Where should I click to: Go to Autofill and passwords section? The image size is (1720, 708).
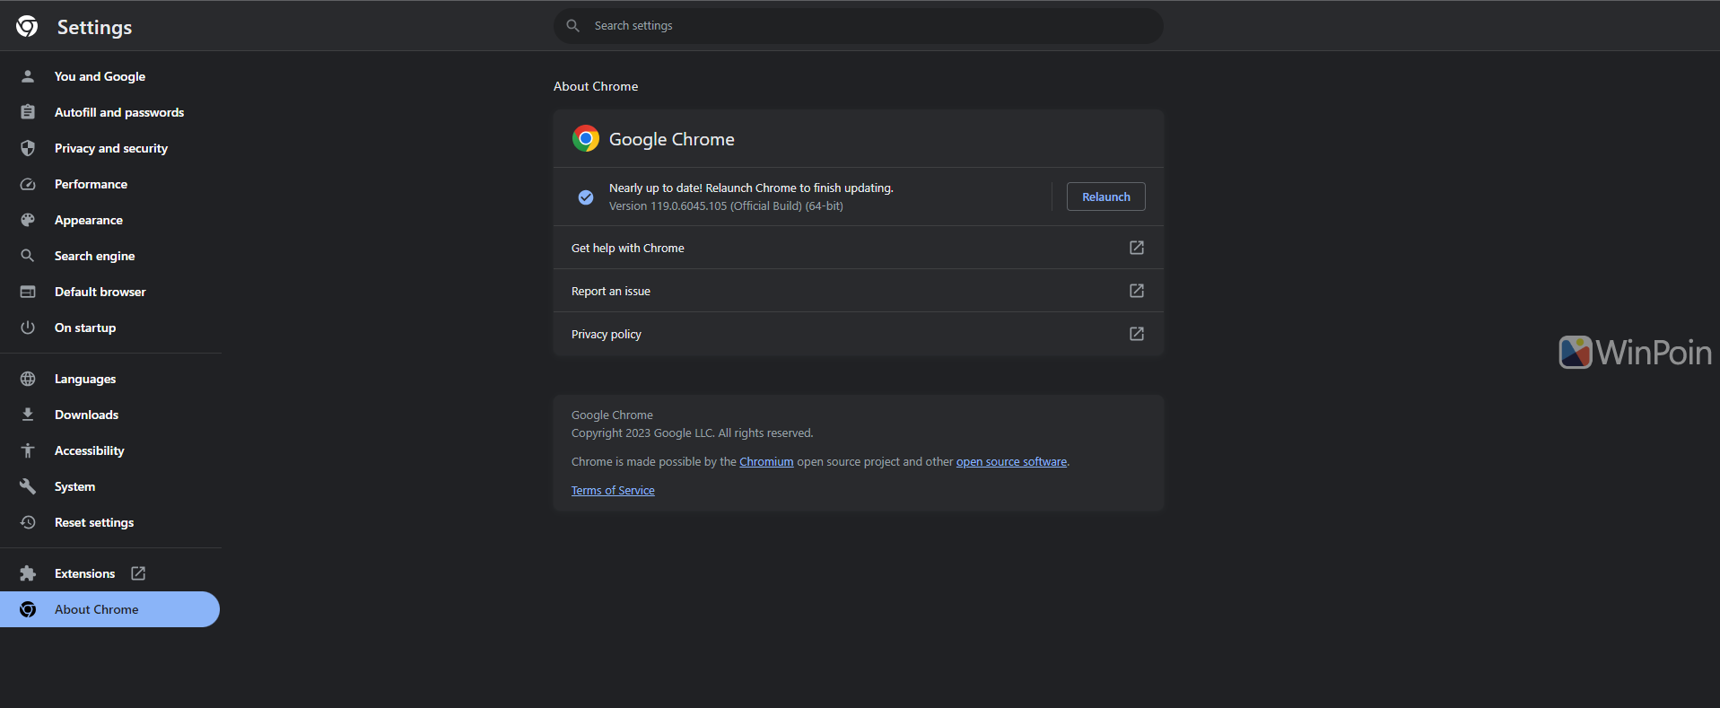[x=118, y=112]
